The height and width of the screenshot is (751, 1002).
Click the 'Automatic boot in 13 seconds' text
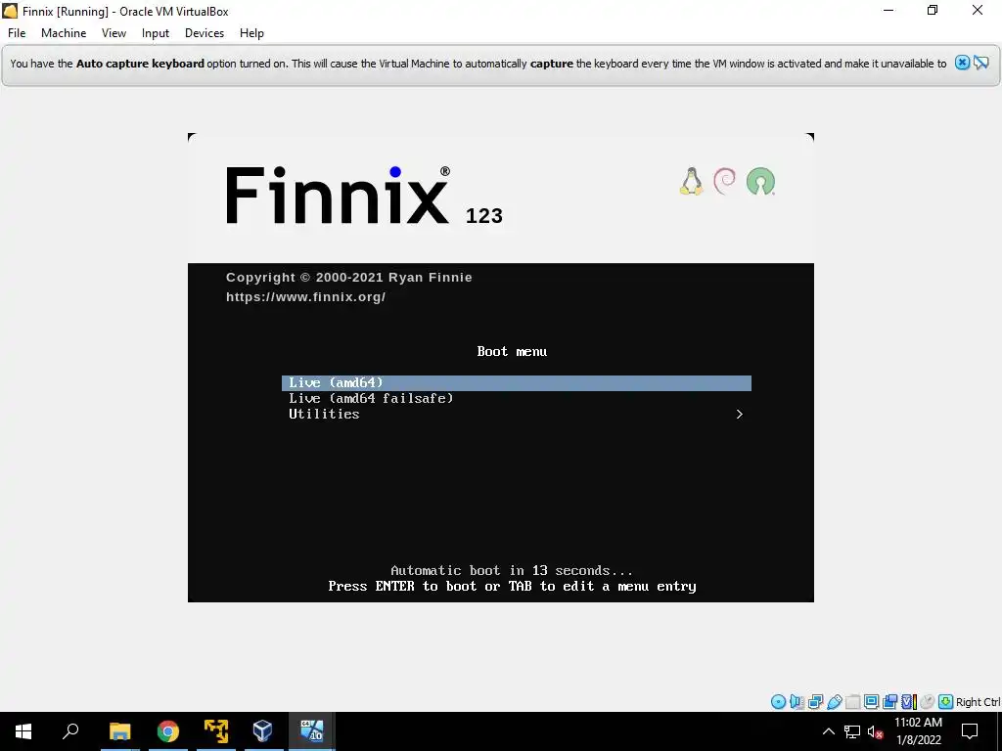click(x=512, y=570)
